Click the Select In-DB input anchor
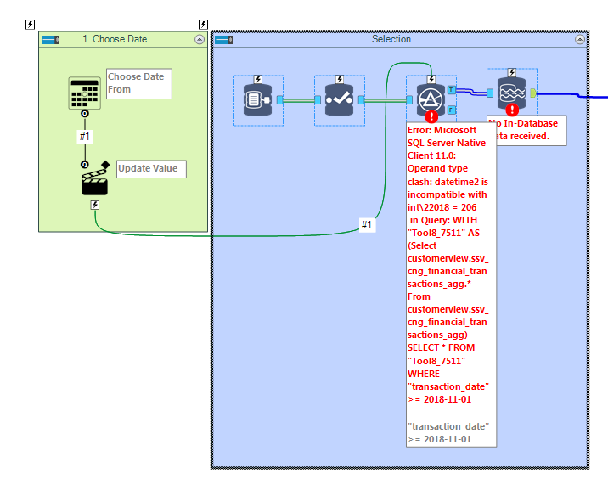 coord(318,100)
